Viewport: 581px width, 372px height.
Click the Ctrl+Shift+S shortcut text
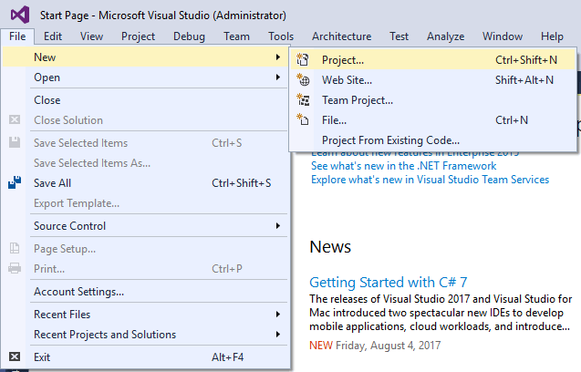[x=241, y=182]
